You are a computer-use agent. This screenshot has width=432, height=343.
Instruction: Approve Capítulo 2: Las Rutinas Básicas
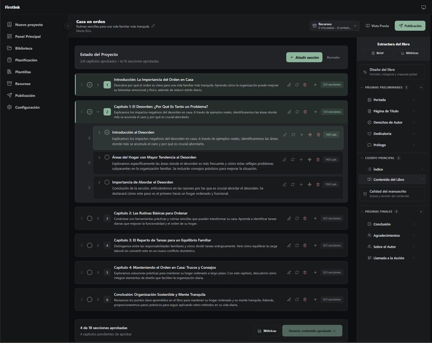click(90, 218)
